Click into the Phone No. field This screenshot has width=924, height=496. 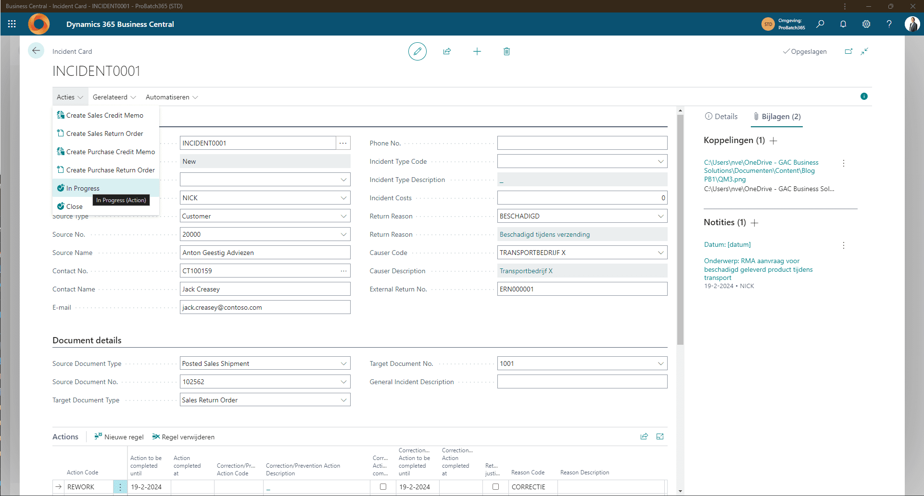[x=582, y=143]
